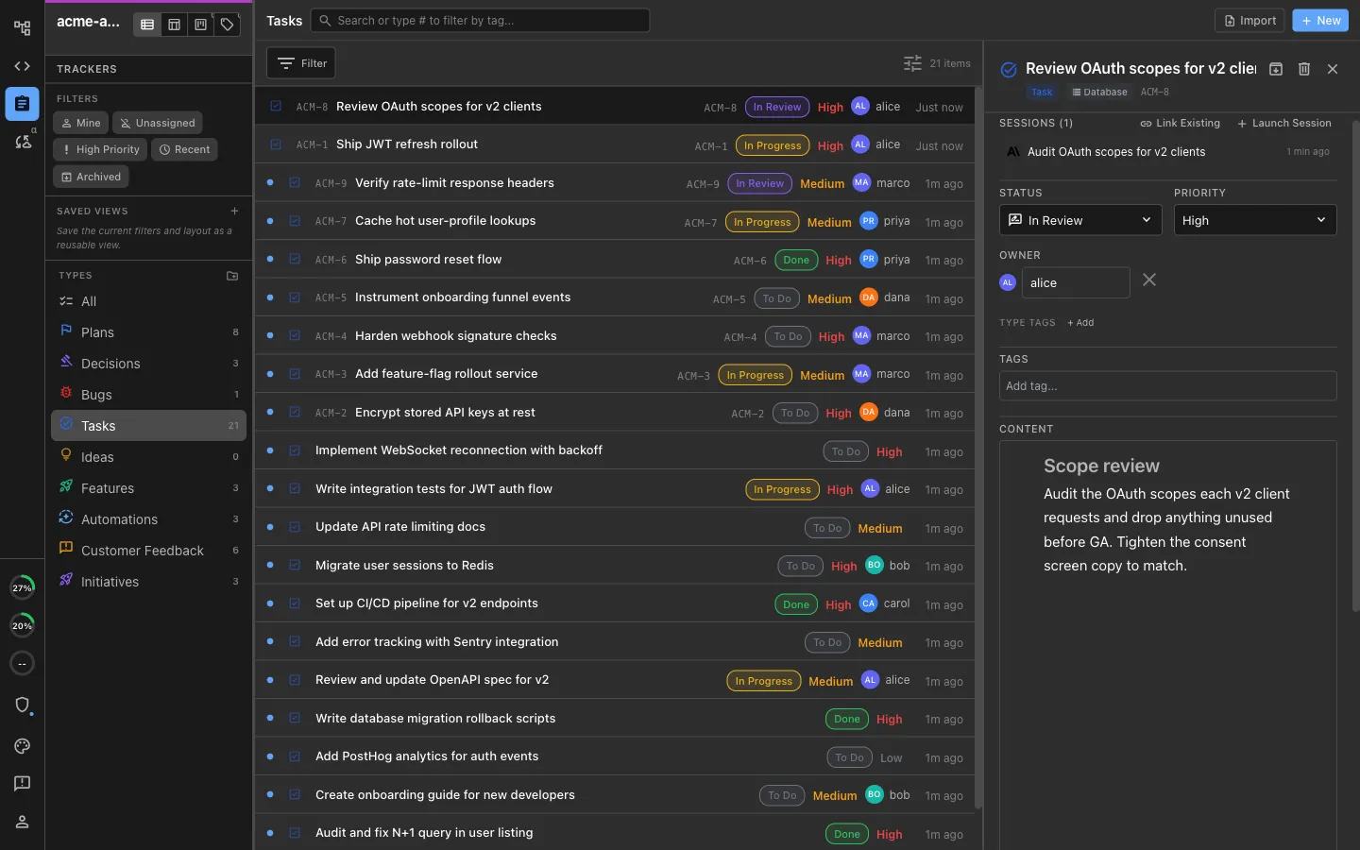The image size is (1360, 850).
Task: Click Launch Session button
Action: pos(1284,123)
